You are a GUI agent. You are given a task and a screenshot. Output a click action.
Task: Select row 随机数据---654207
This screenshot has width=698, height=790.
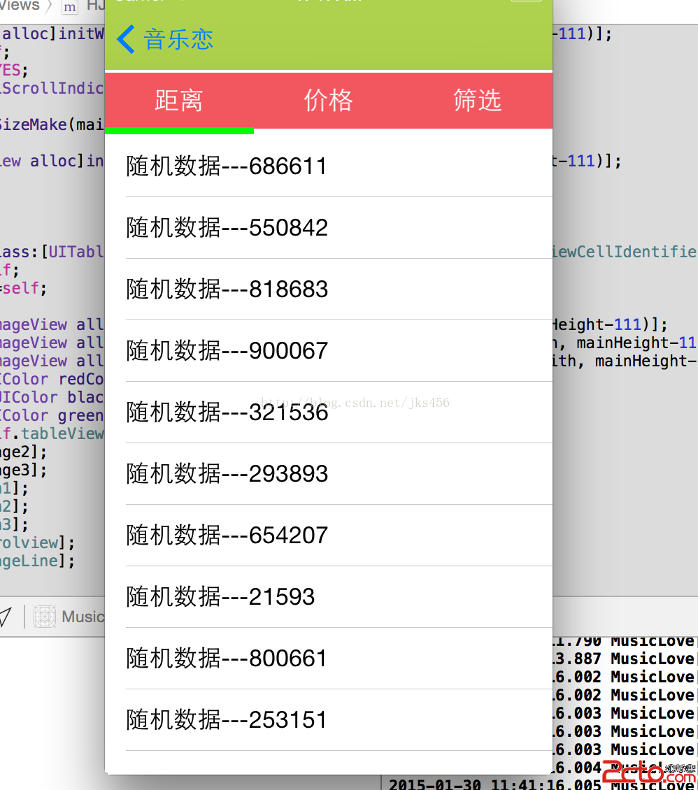coord(329,535)
